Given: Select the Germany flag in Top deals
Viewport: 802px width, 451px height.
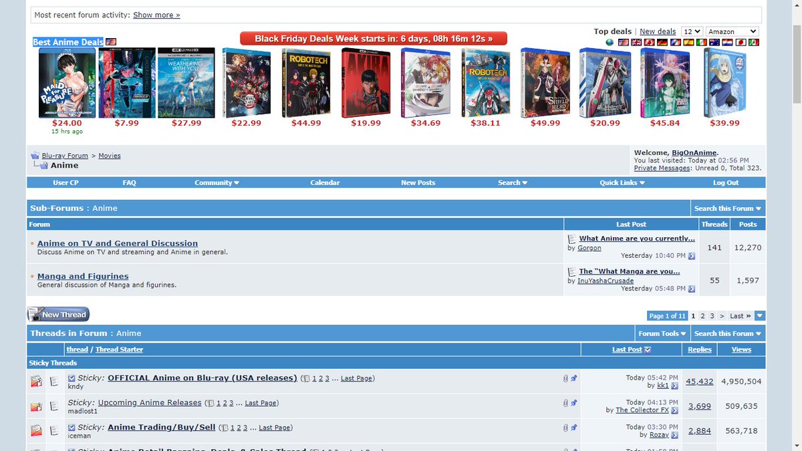Looking at the screenshot, I should [662, 42].
